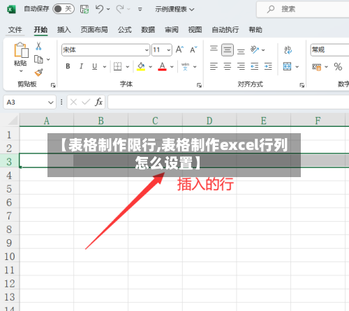The image size is (349, 311).
Task: Toggle the AutoSave switch
Action: (x=64, y=9)
